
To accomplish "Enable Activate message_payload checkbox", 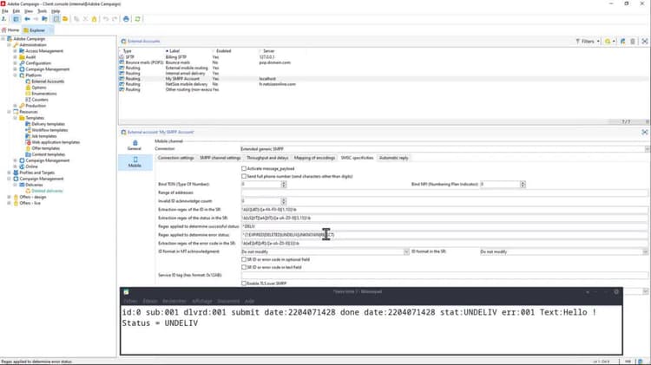I will tap(244, 169).
